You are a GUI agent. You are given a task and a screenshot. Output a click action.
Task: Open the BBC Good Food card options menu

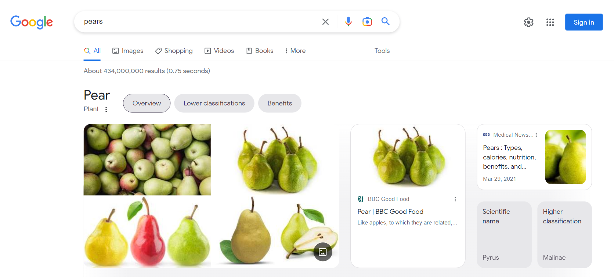point(455,199)
